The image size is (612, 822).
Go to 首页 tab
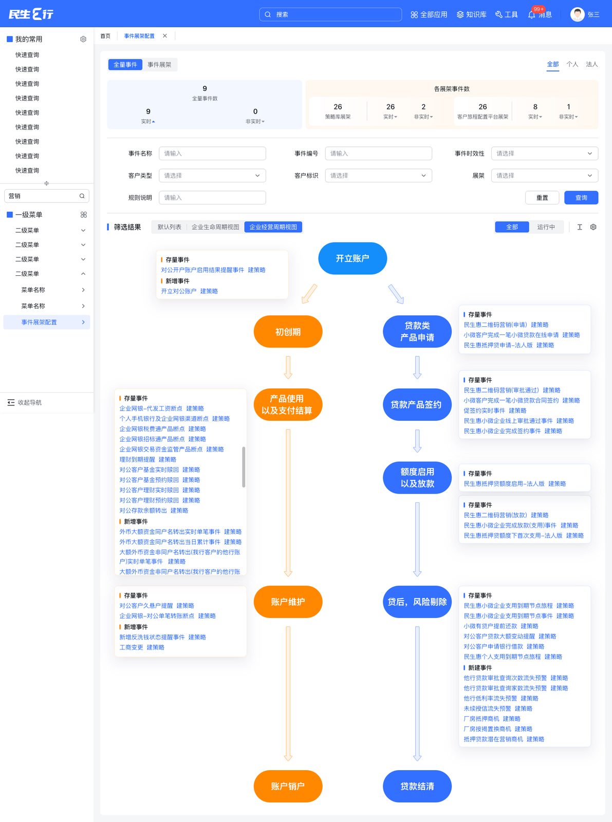pos(105,36)
